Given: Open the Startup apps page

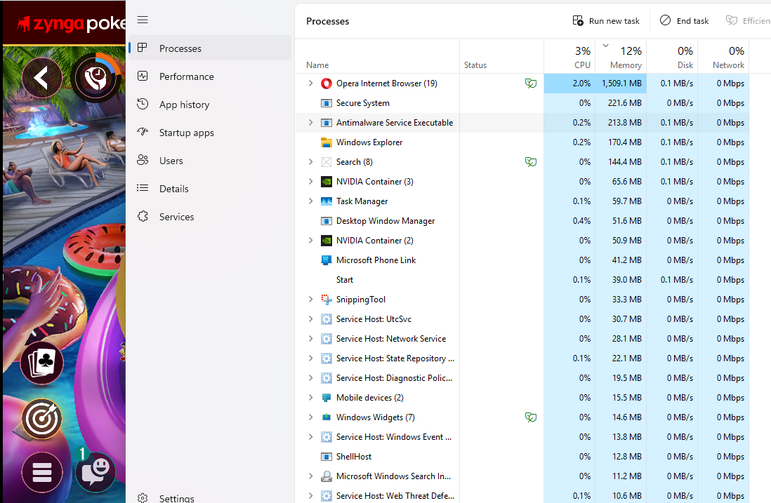Looking at the screenshot, I should [x=210, y=132].
